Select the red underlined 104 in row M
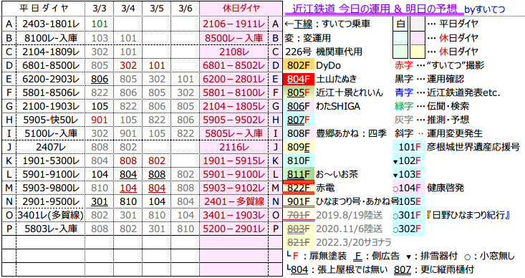Screen dimensions: 525x278 [x=128, y=188]
